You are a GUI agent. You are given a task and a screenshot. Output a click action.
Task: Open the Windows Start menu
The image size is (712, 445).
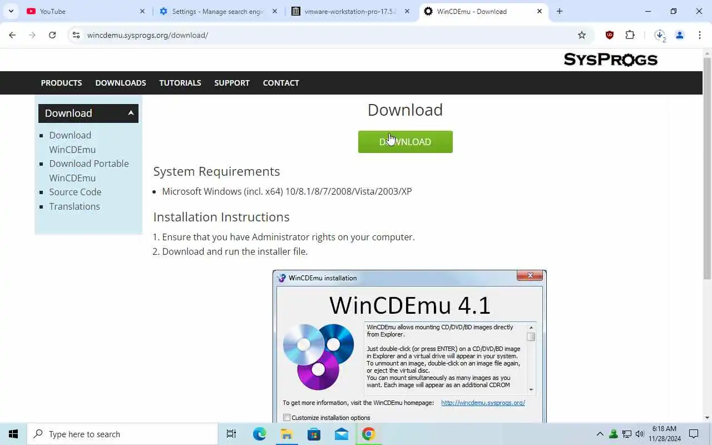pyautogui.click(x=13, y=434)
